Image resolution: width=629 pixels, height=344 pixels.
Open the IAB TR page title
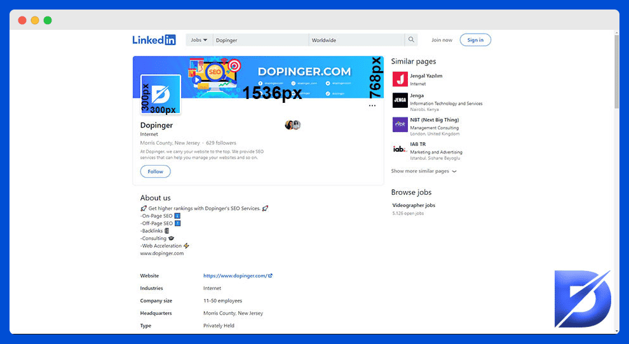point(418,144)
